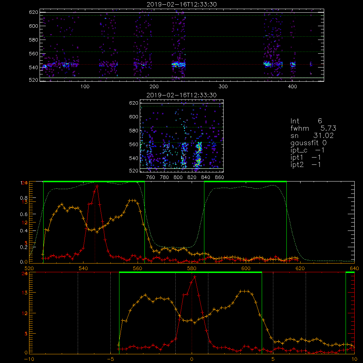
Task: Click x-axis label '780' on middle plot
Action: 164,178
